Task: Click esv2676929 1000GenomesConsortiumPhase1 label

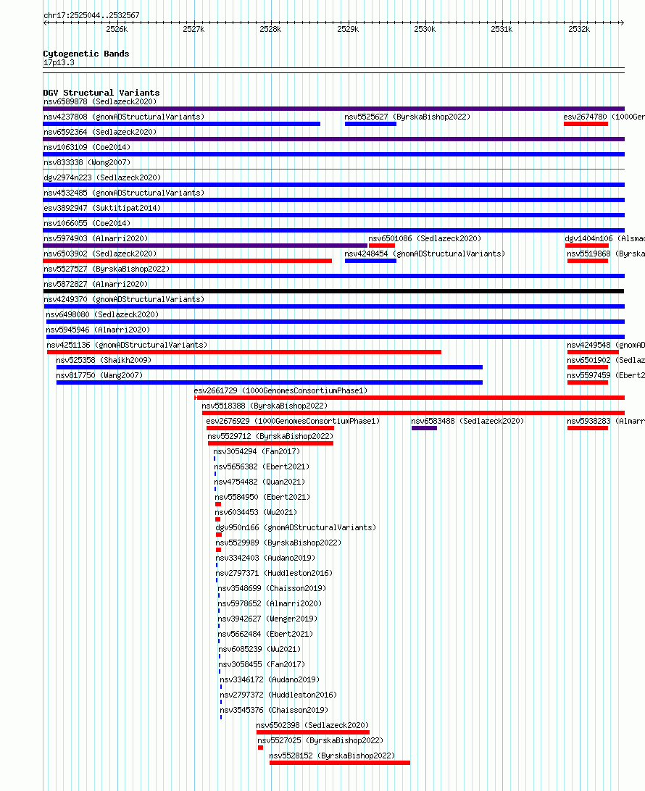Action: [293, 421]
